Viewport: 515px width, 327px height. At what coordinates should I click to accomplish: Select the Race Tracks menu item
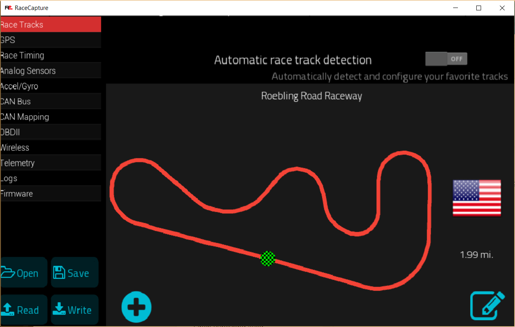click(x=50, y=25)
